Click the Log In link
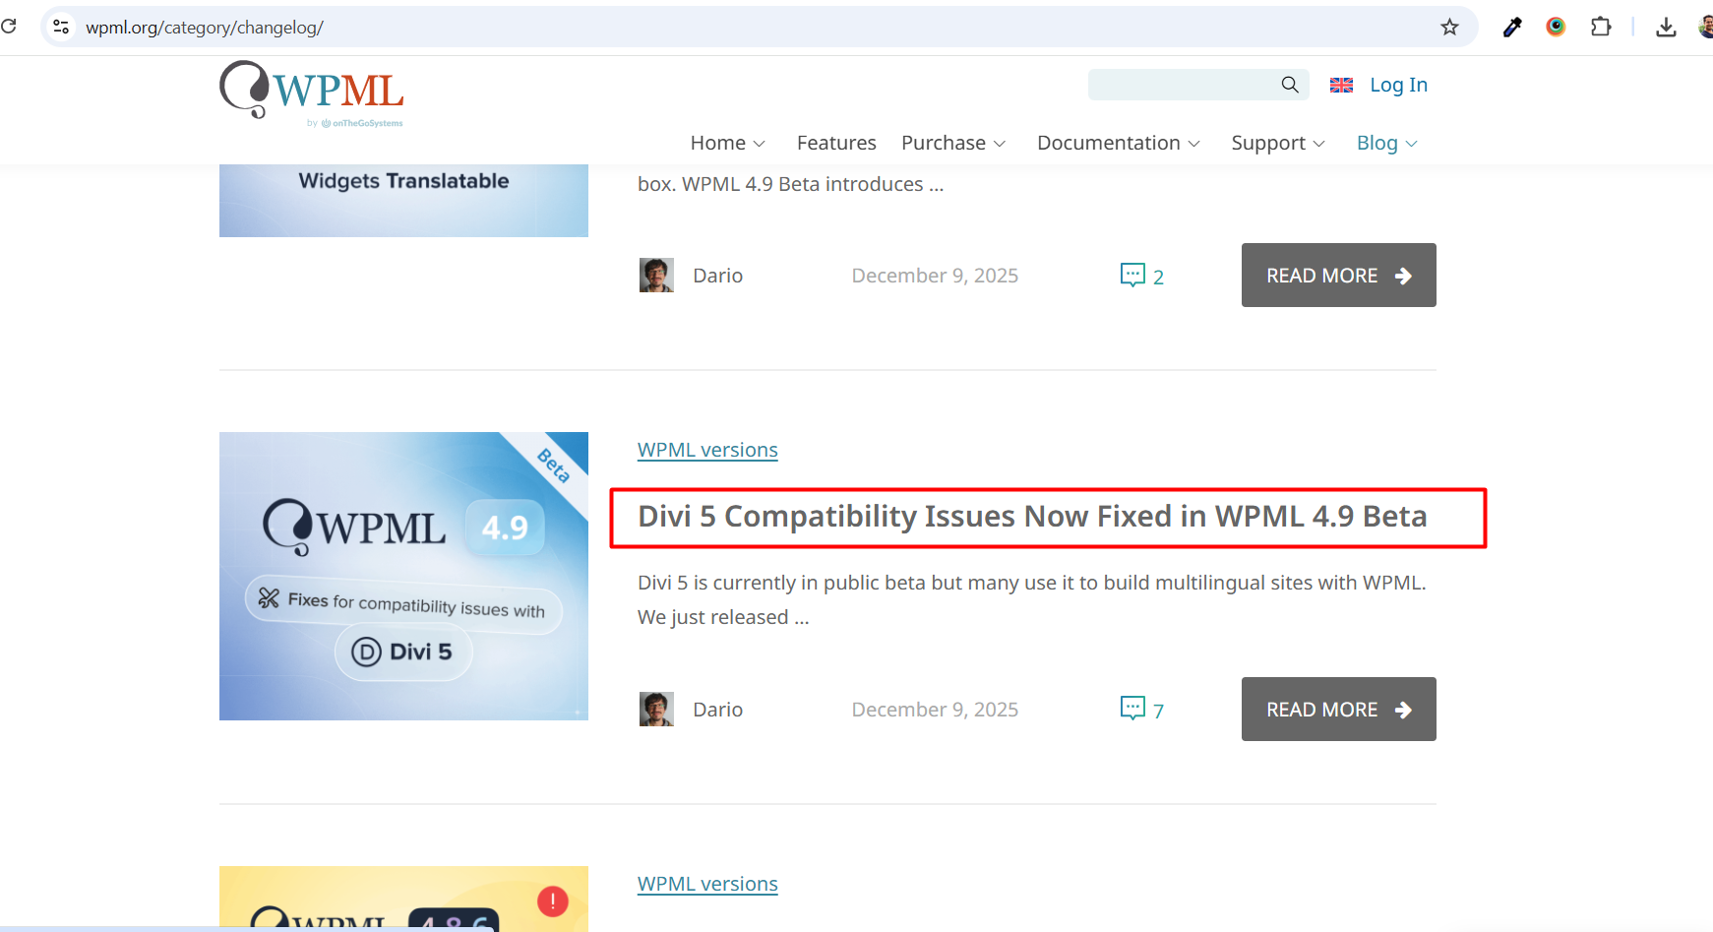Screen dimensions: 1713x932 [x=1398, y=85]
